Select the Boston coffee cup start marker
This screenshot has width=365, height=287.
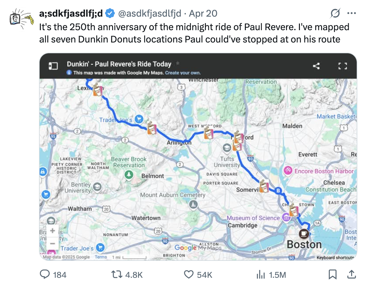(x=304, y=234)
